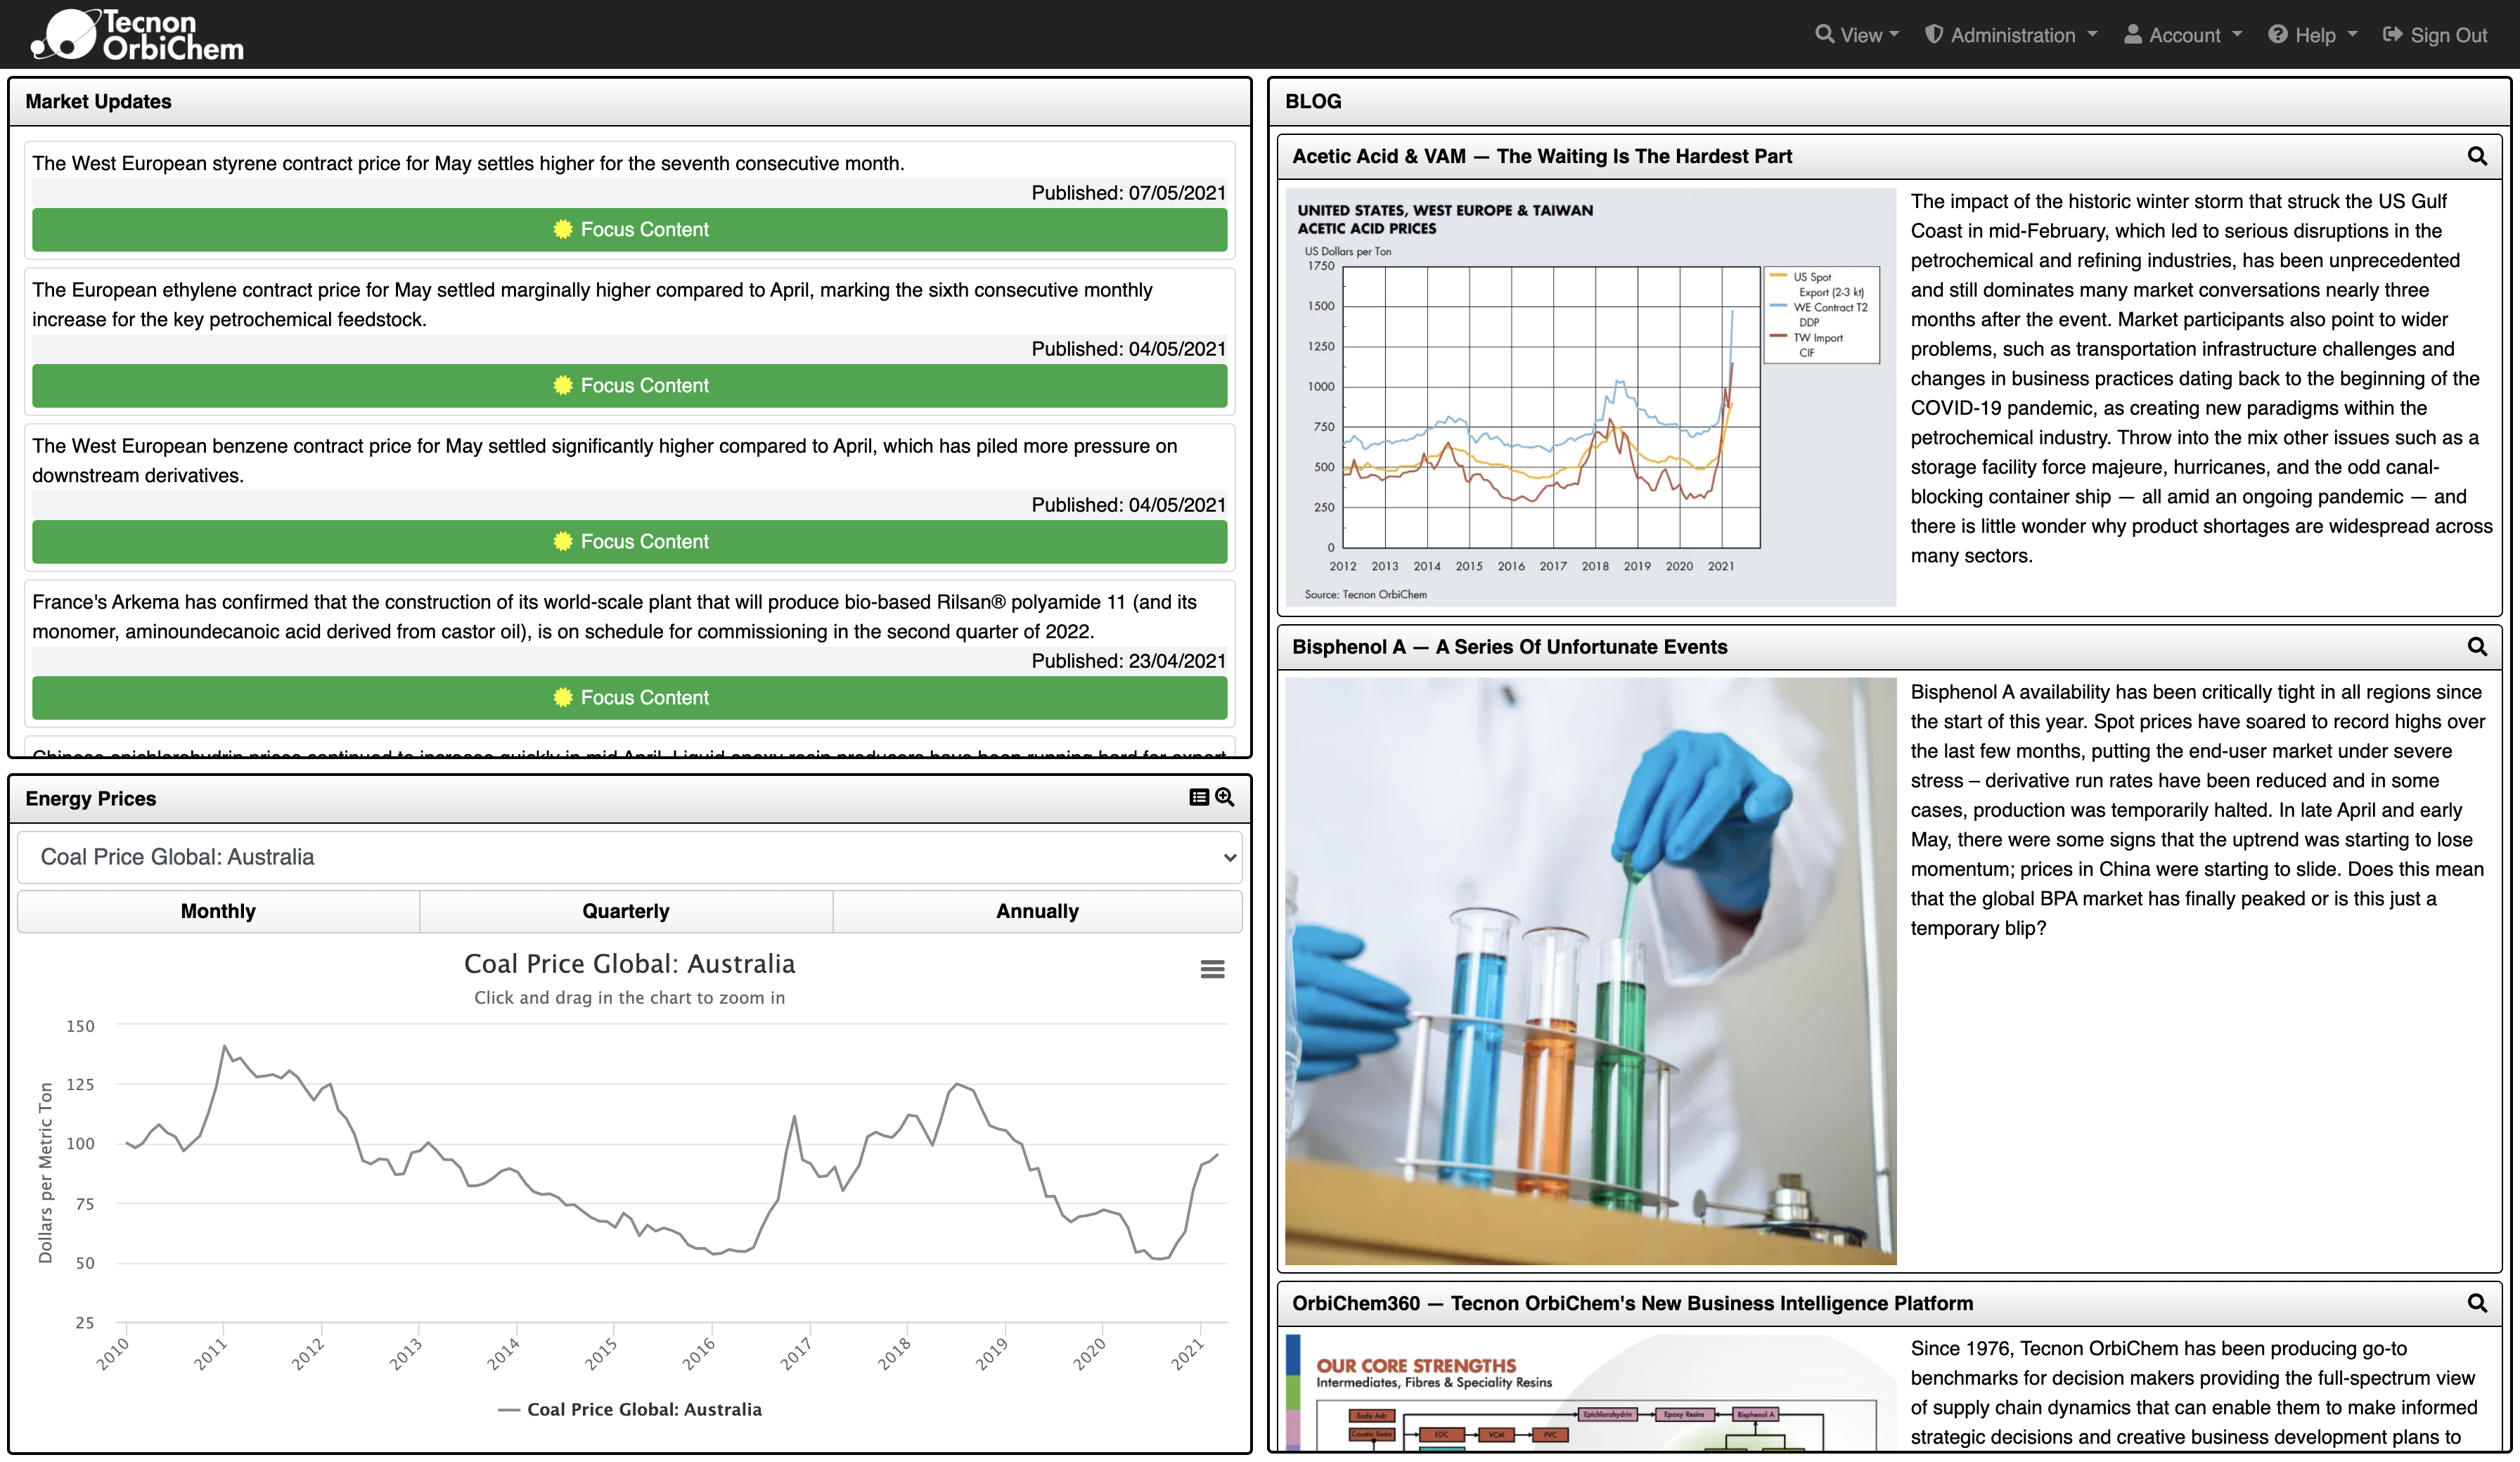Viewport: 2520px width, 1462px height.
Task: Click the View dropdown in the top navigation bar
Action: point(1858,33)
